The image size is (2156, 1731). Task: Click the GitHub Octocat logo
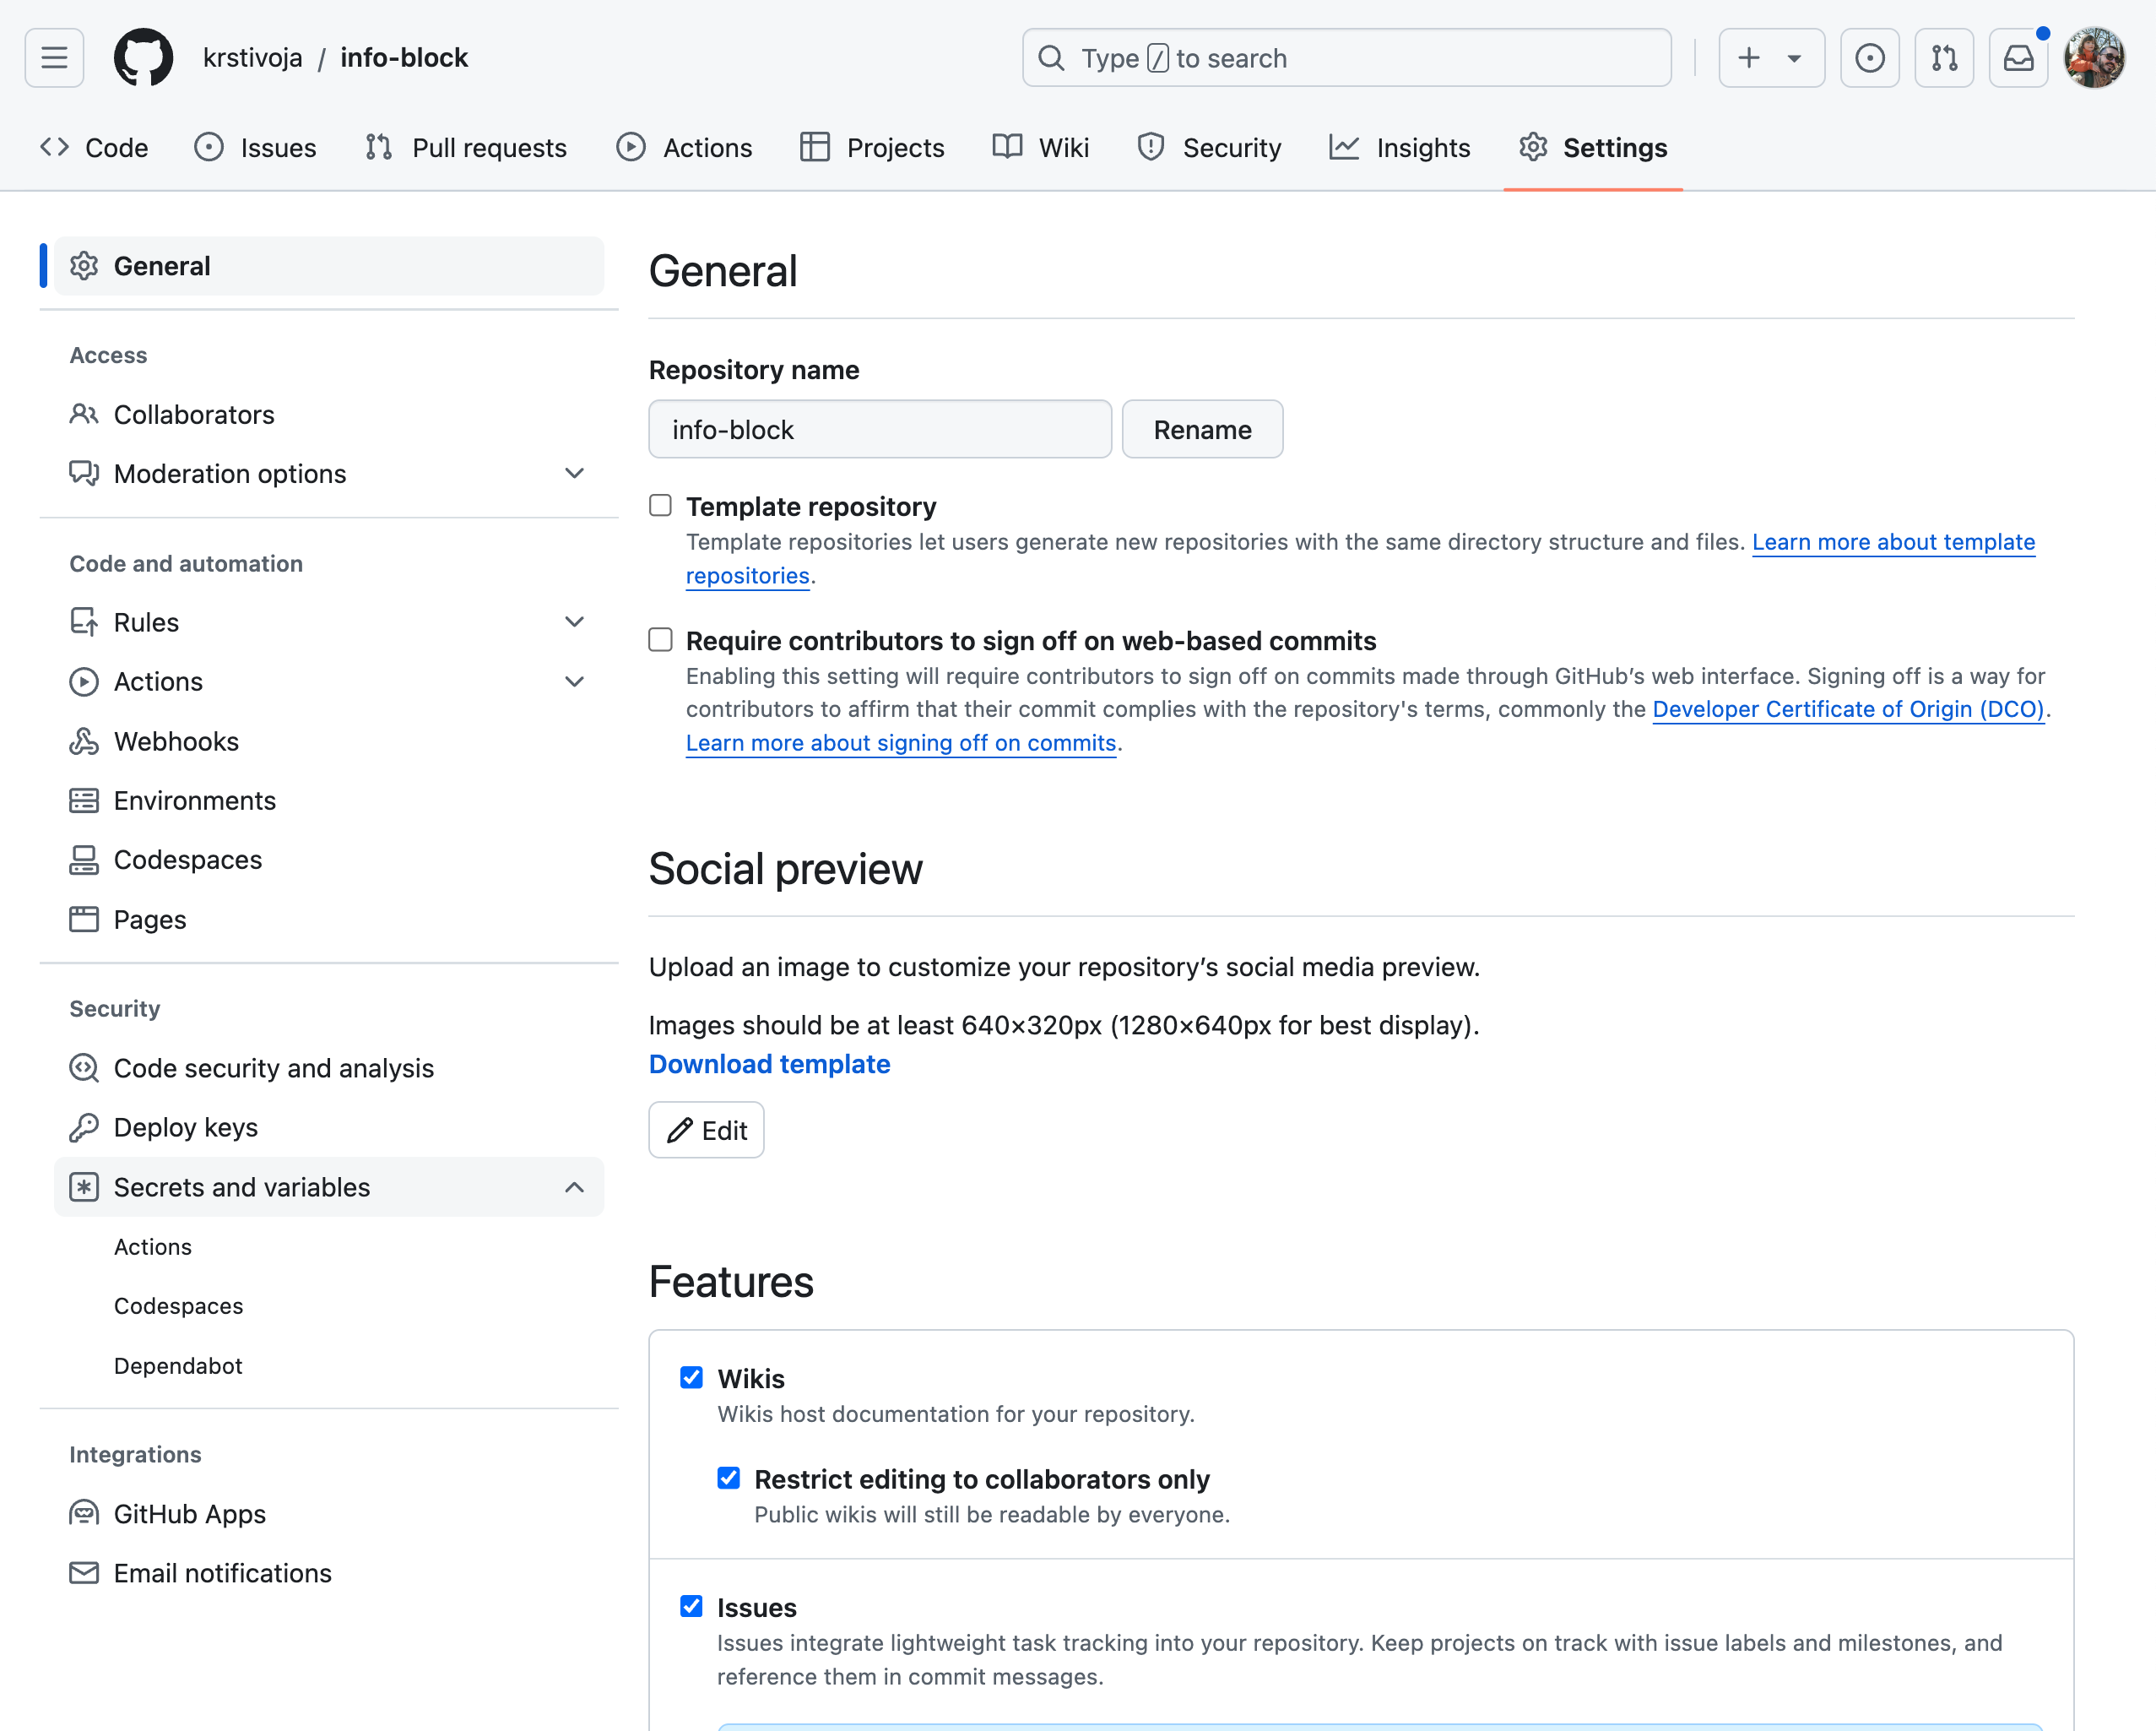(x=143, y=58)
